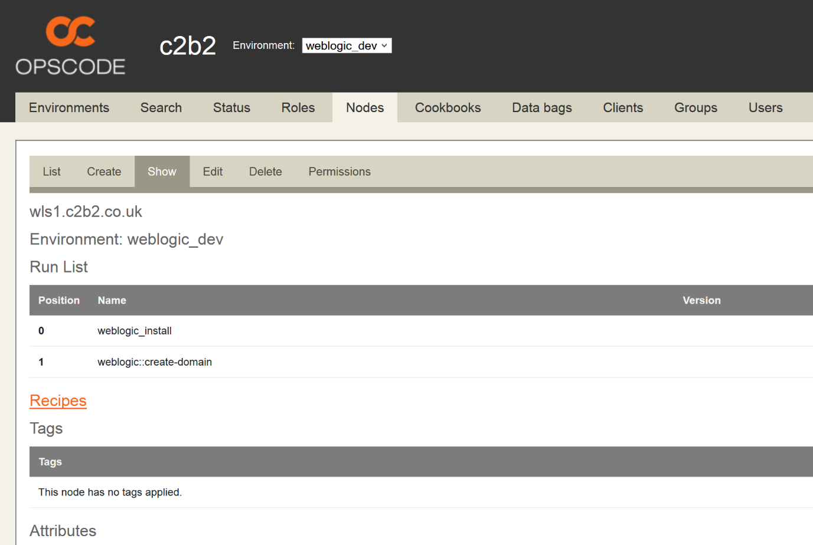Open the Environment dropdown showing weblogic_dev
This screenshot has width=813, height=545.
point(347,45)
